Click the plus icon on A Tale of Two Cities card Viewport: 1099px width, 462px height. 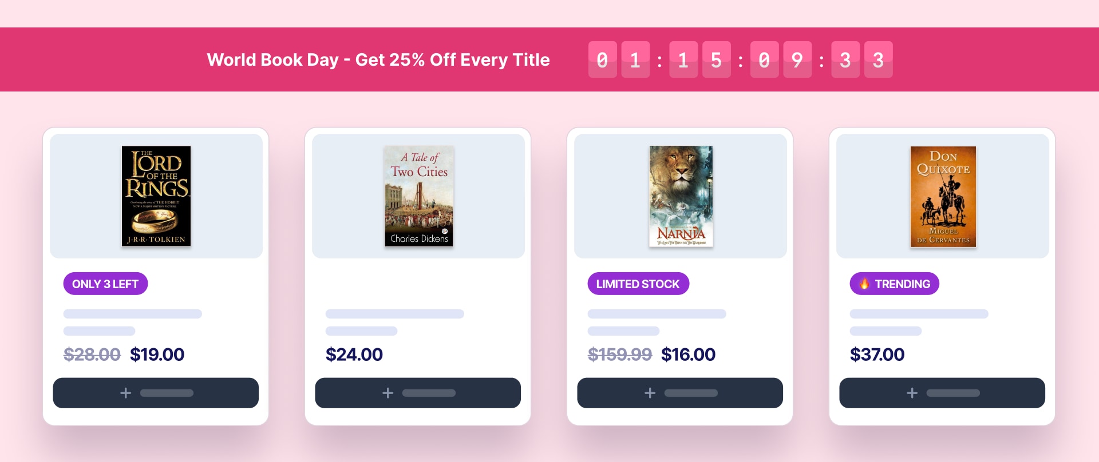pos(388,393)
